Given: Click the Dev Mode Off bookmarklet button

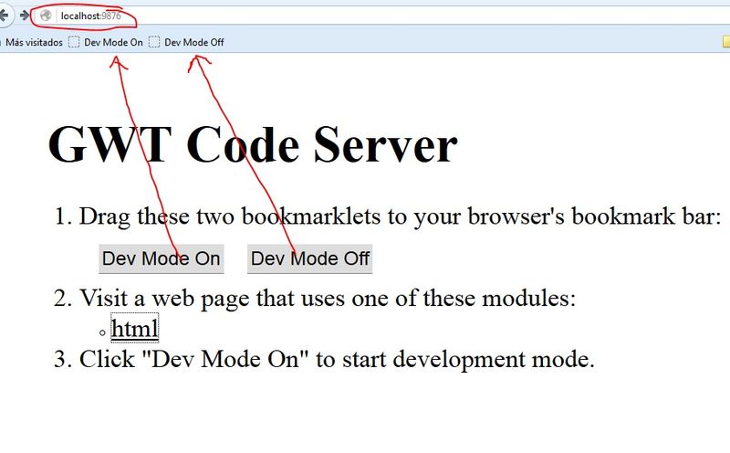Looking at the screenshot, I should pos(309,258).
